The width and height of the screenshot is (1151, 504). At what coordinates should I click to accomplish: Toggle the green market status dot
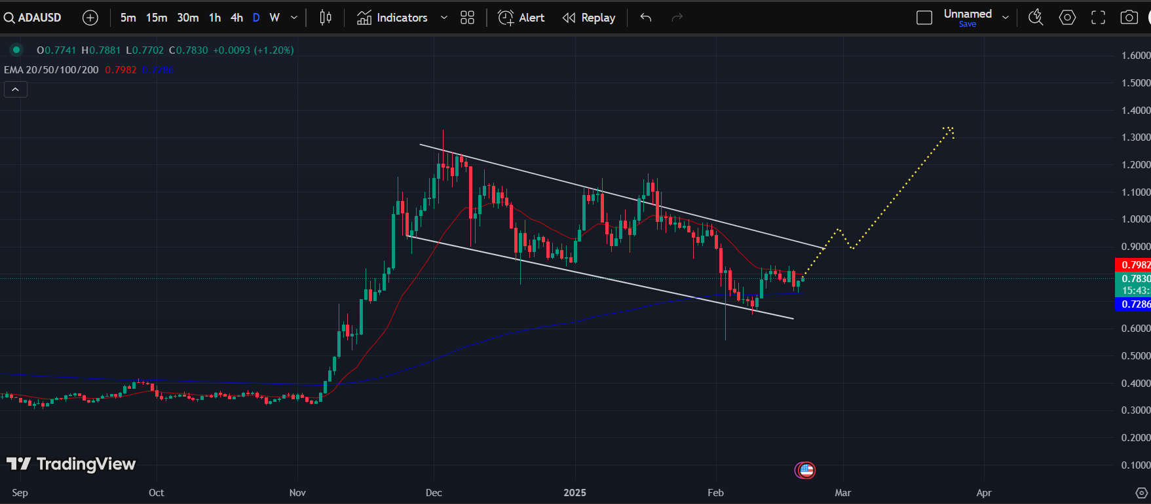coord(16,50)
